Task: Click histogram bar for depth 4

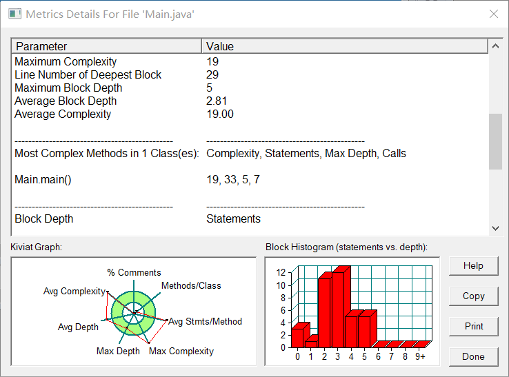Action: click(351, 332)
